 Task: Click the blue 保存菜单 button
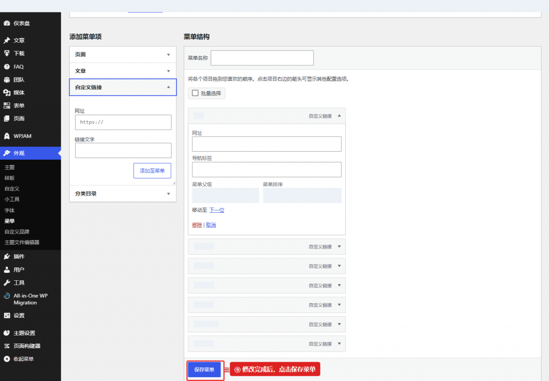[204, 369]
